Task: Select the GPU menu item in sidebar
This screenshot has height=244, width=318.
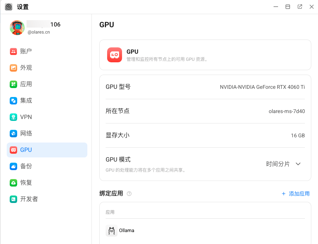Action: (47, 150)
